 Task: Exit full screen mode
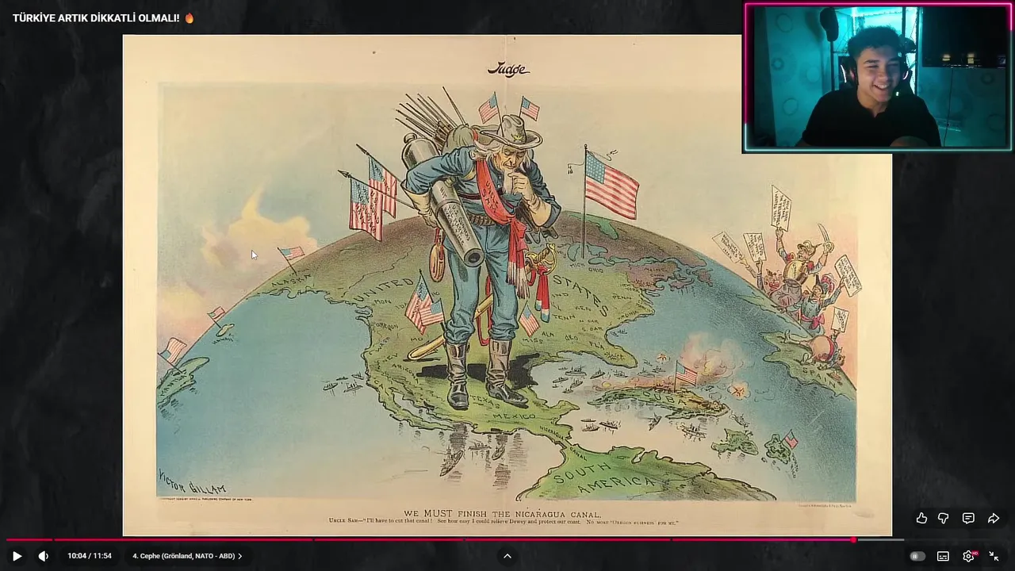click(x=994, y=556)
